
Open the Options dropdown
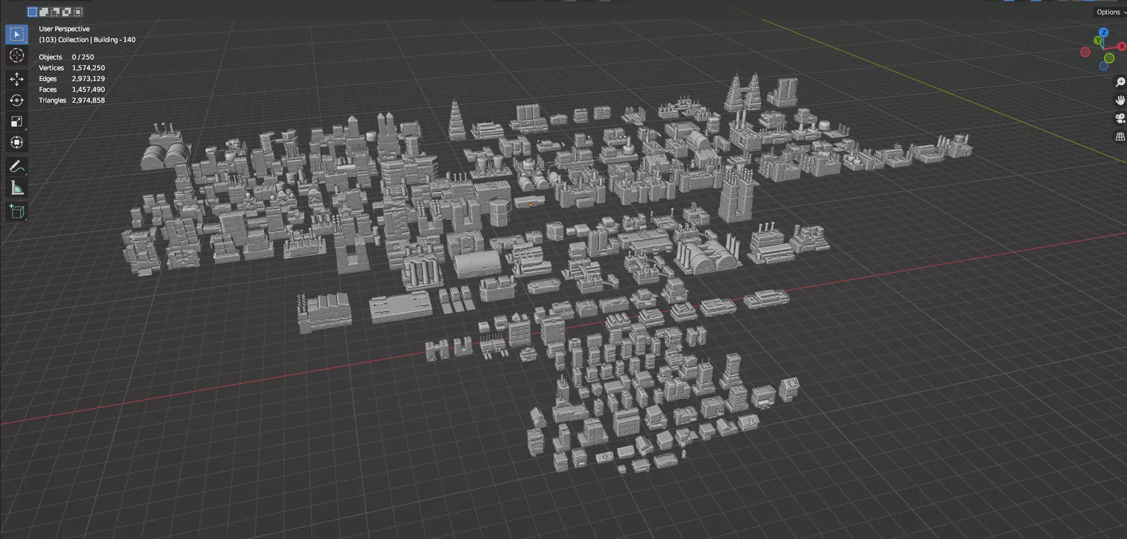click(1110, 12)
